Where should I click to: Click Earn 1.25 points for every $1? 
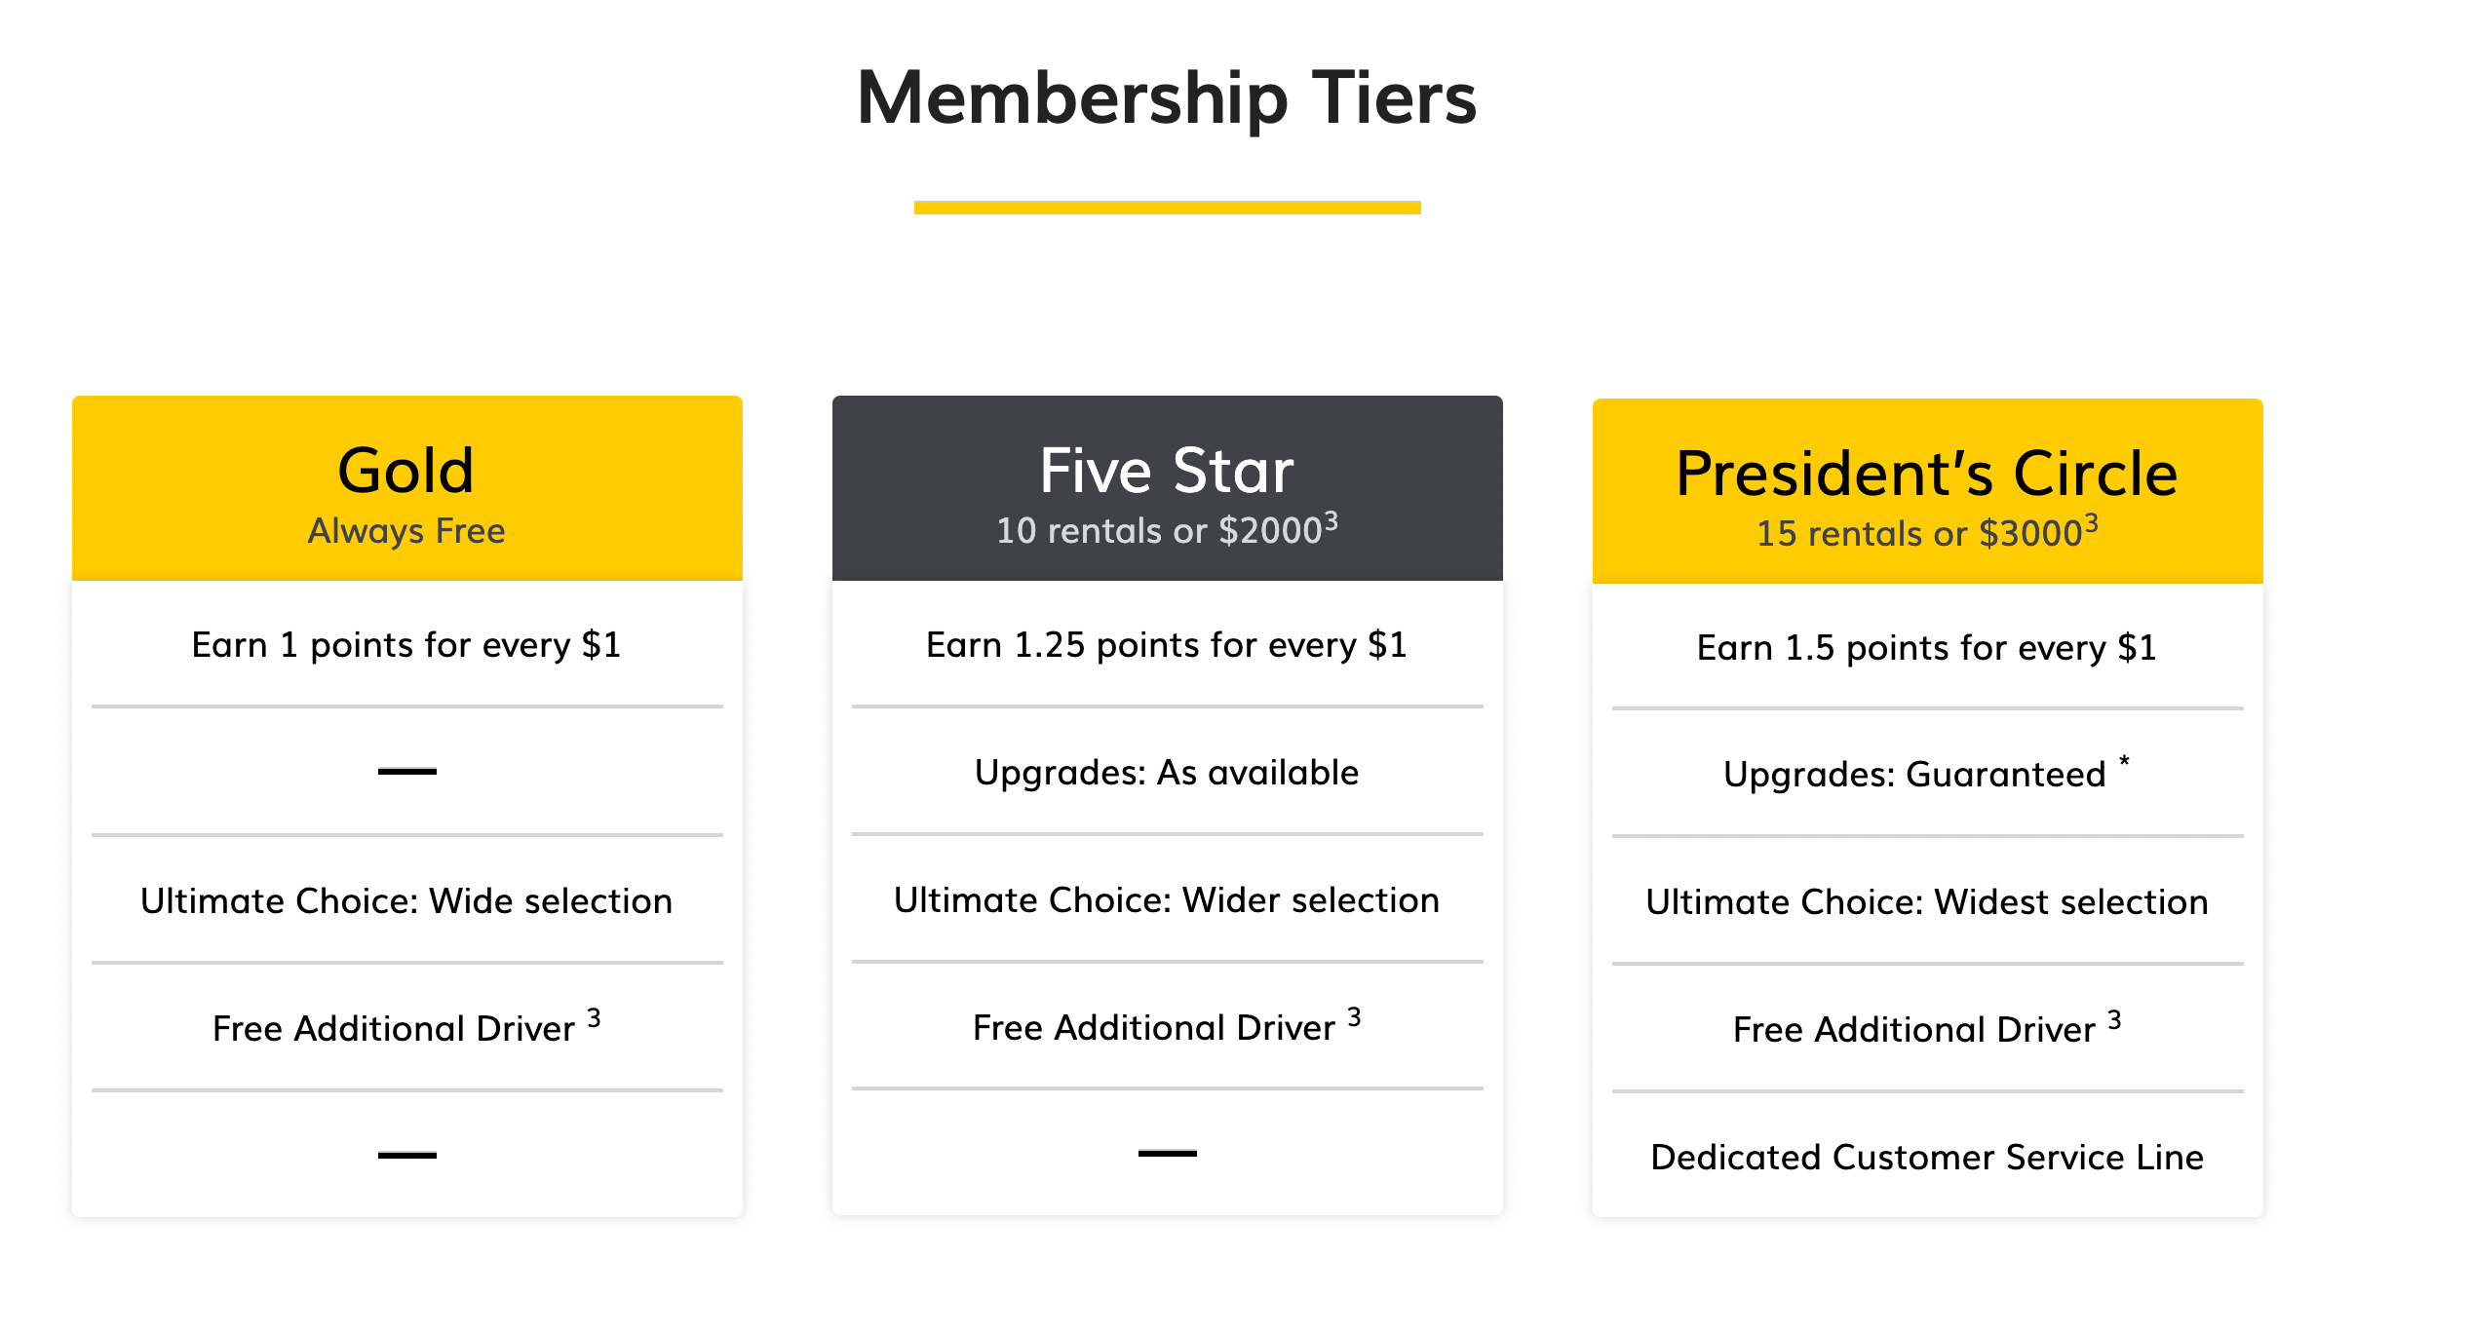point(1167,645)
